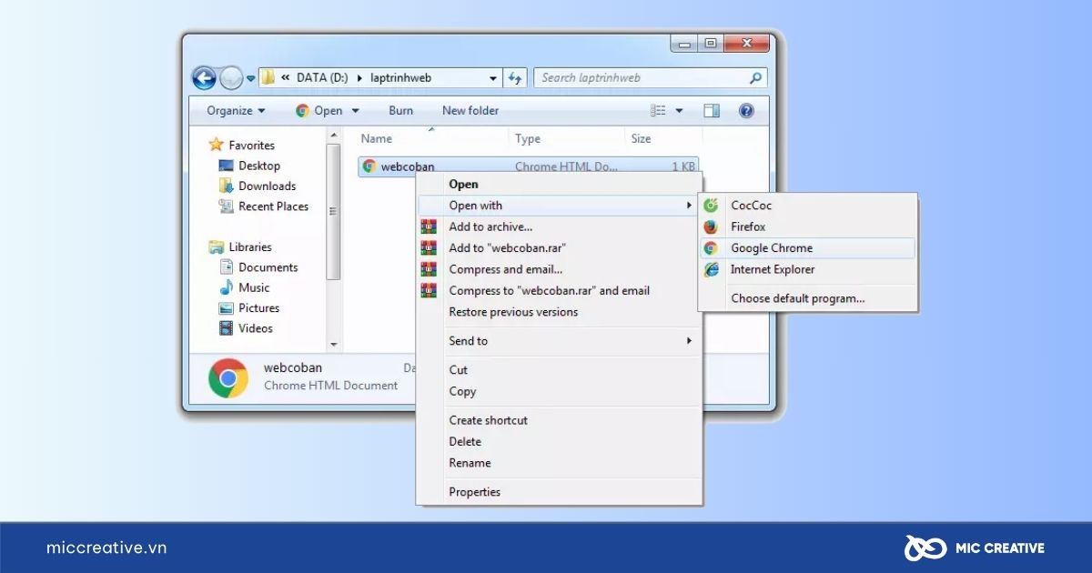Click the Search laptrinhweb field

[x=650, y=78]
